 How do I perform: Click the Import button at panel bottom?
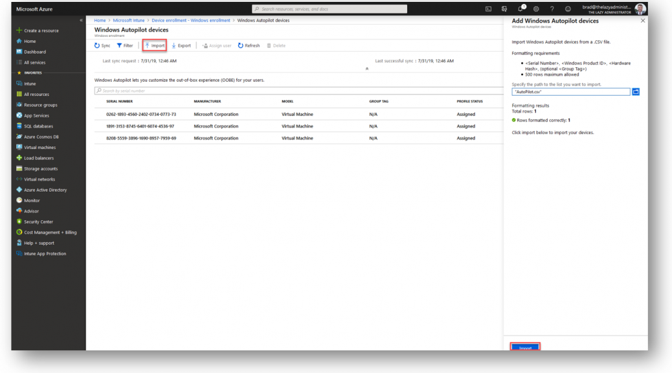pyautogui.click(x=525, y=347)
